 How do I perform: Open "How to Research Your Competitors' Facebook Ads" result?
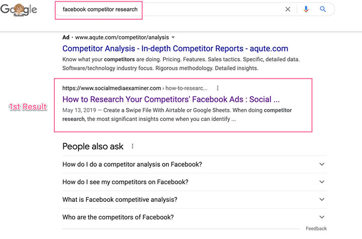(x=171, y=99)
